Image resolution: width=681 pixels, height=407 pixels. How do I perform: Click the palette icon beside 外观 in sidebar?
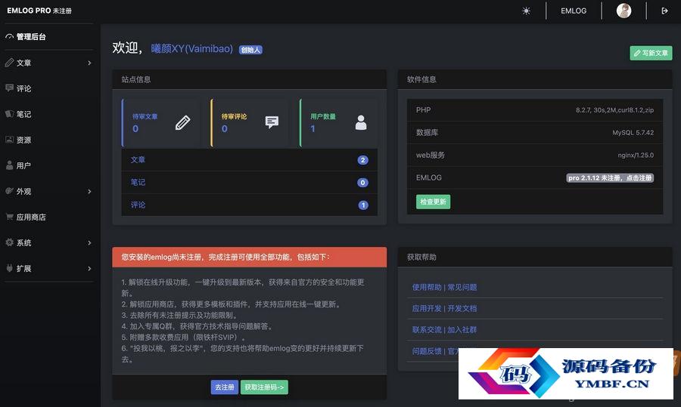(x=9, y=191)
